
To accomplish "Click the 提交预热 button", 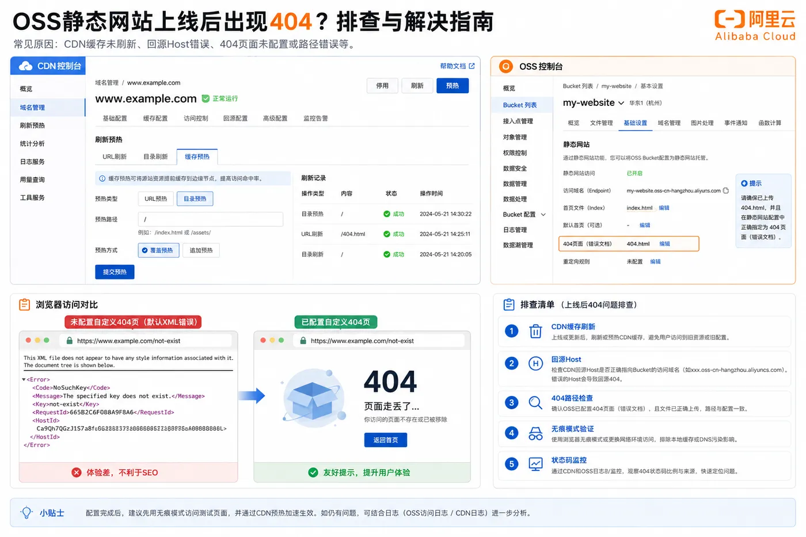I will (x=115, y=272).
